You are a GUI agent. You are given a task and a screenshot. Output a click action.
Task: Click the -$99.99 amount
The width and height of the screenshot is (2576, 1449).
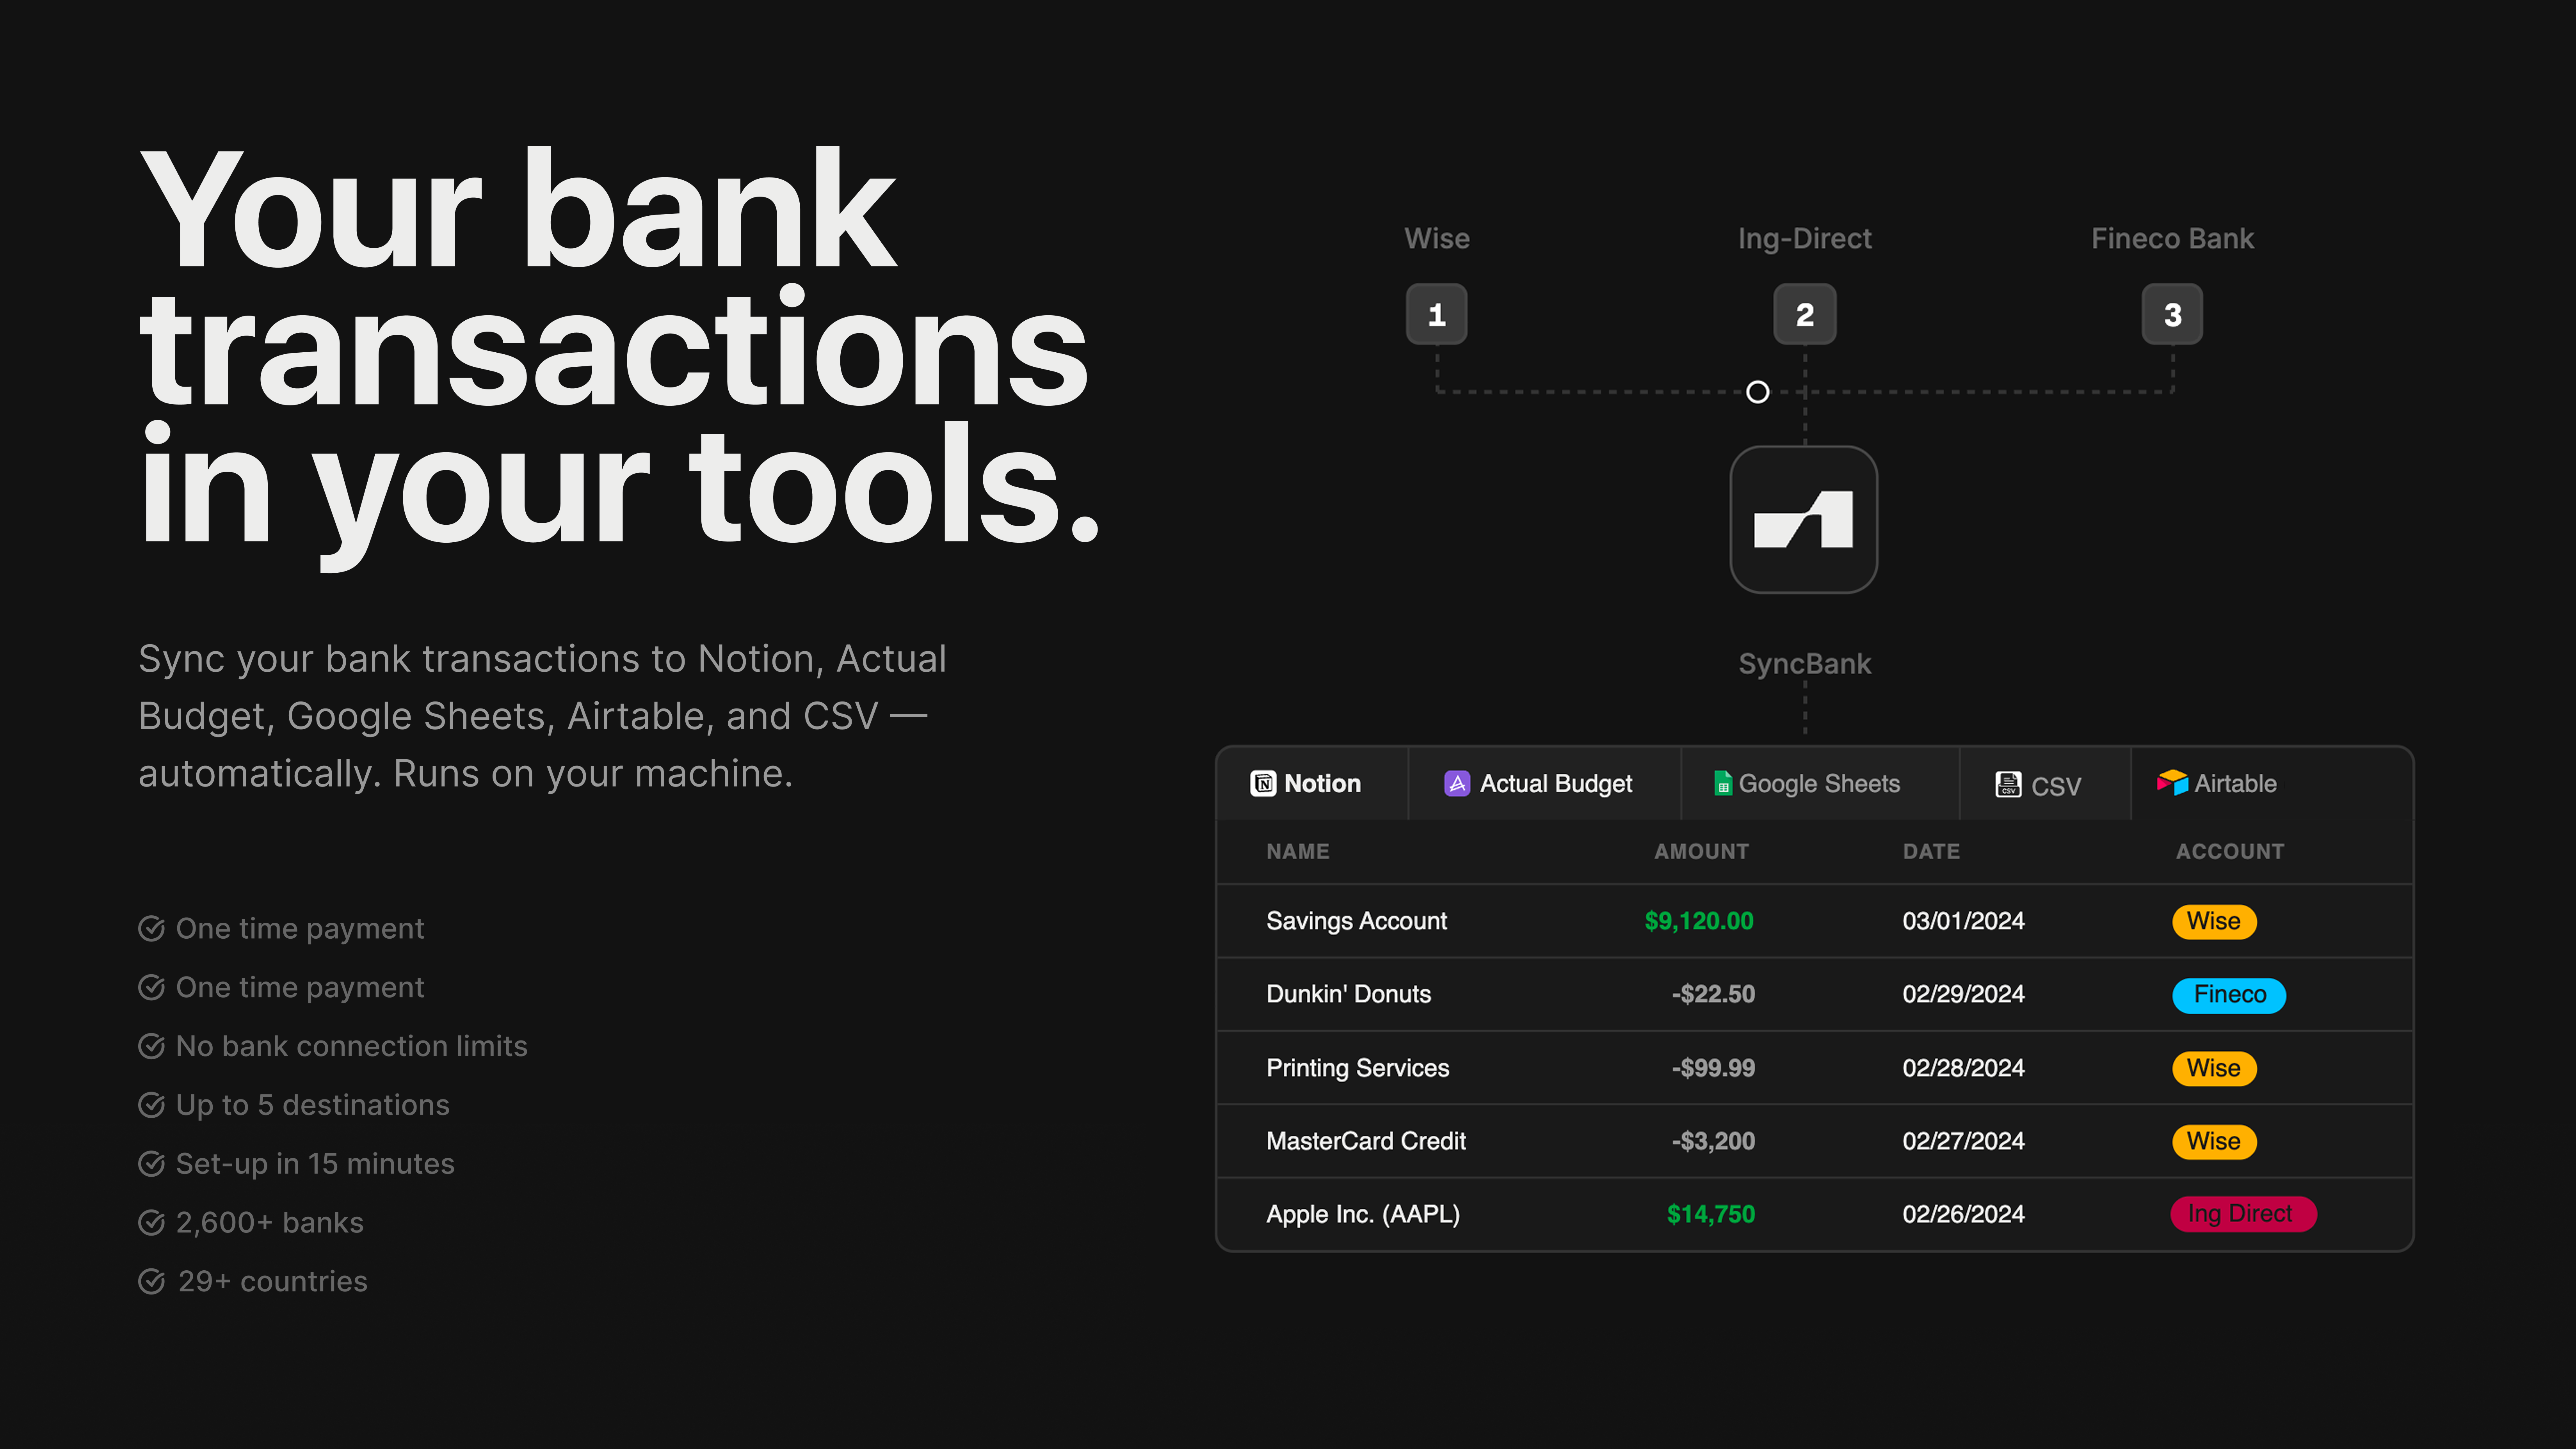(x=1713, y=1068)
